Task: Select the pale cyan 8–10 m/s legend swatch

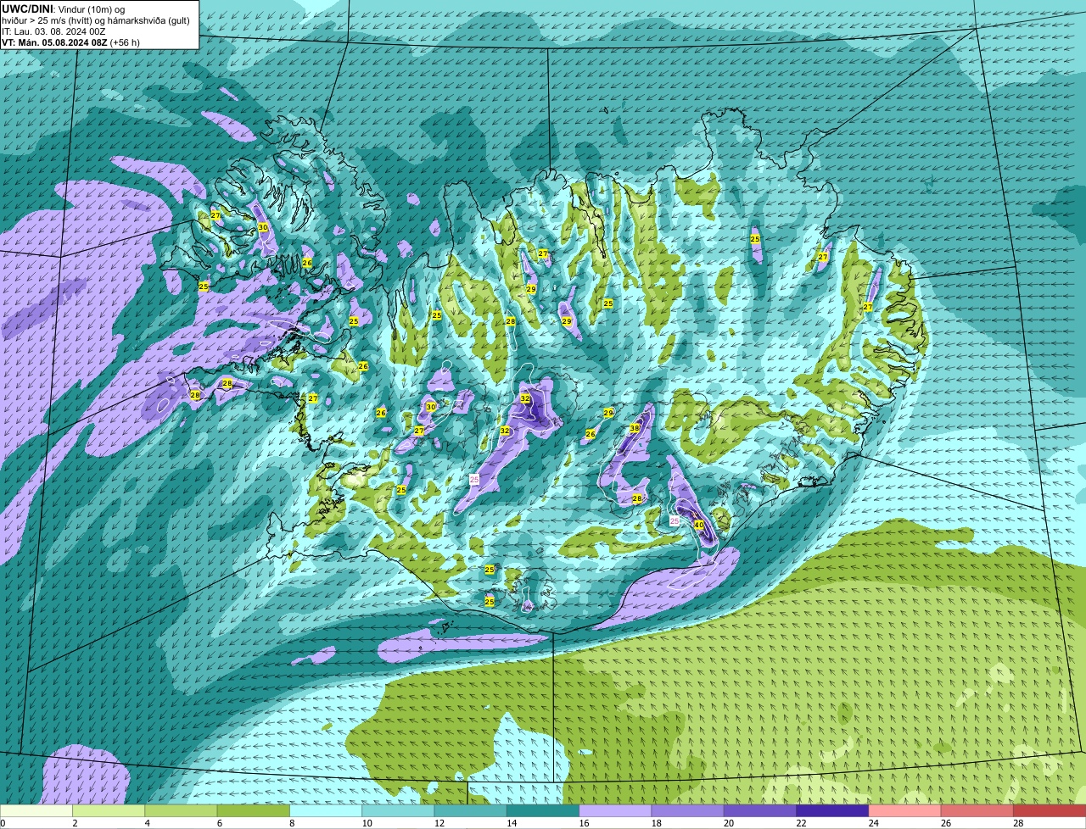Action: 326,810
